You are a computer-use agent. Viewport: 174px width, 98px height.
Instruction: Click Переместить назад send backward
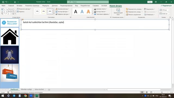click(133, 12)
